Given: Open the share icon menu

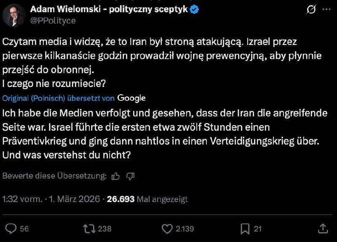Looking at the screenshot, I should pos(323,228).
